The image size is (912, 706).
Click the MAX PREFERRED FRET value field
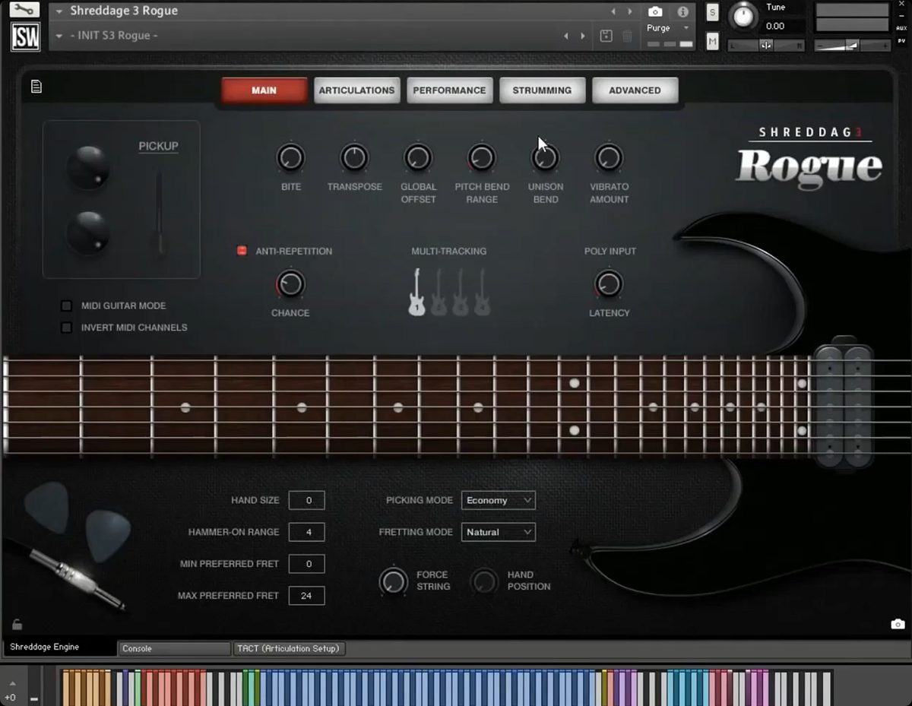point(307,596)
